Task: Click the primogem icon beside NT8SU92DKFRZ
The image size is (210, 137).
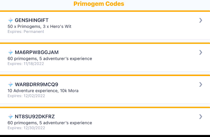Action: (10, 117)
